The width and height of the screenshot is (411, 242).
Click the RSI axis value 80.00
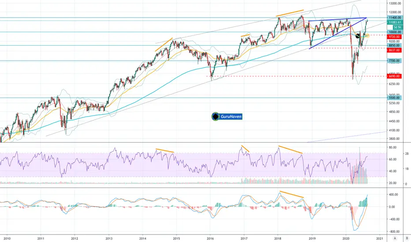(392, 147)
